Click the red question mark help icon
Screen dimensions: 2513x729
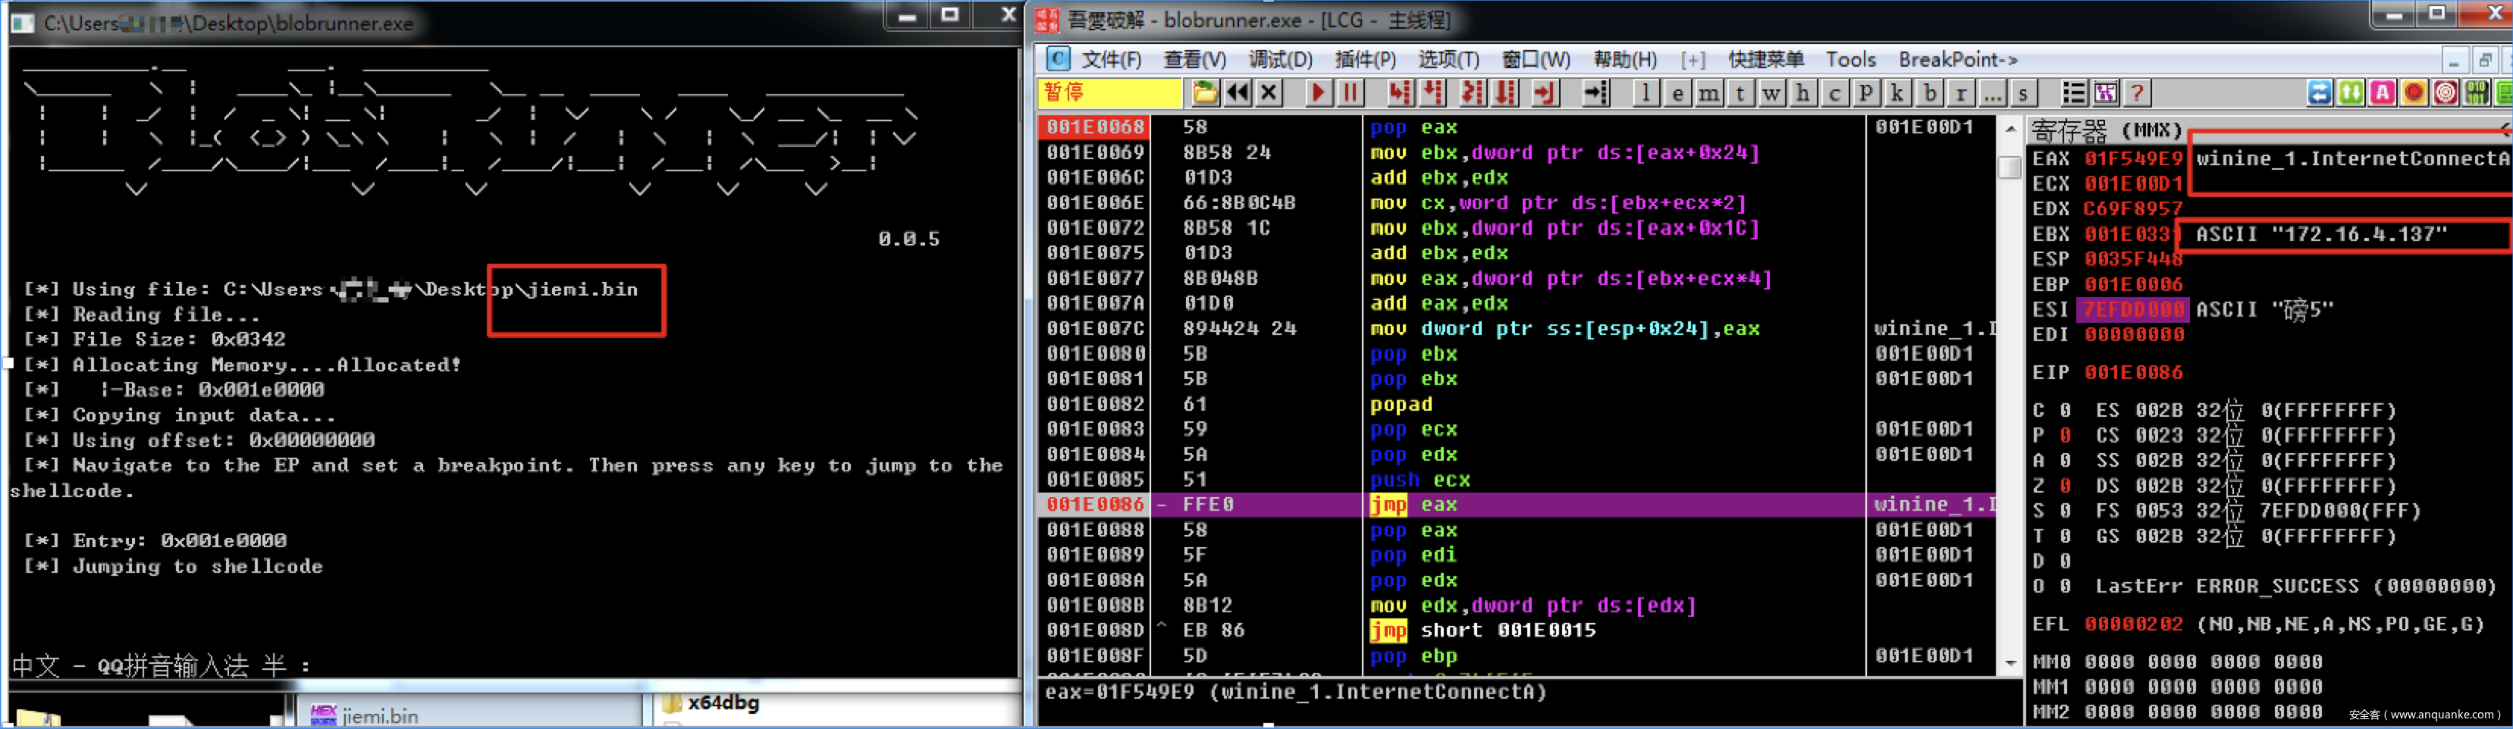tap(2136, 92)
